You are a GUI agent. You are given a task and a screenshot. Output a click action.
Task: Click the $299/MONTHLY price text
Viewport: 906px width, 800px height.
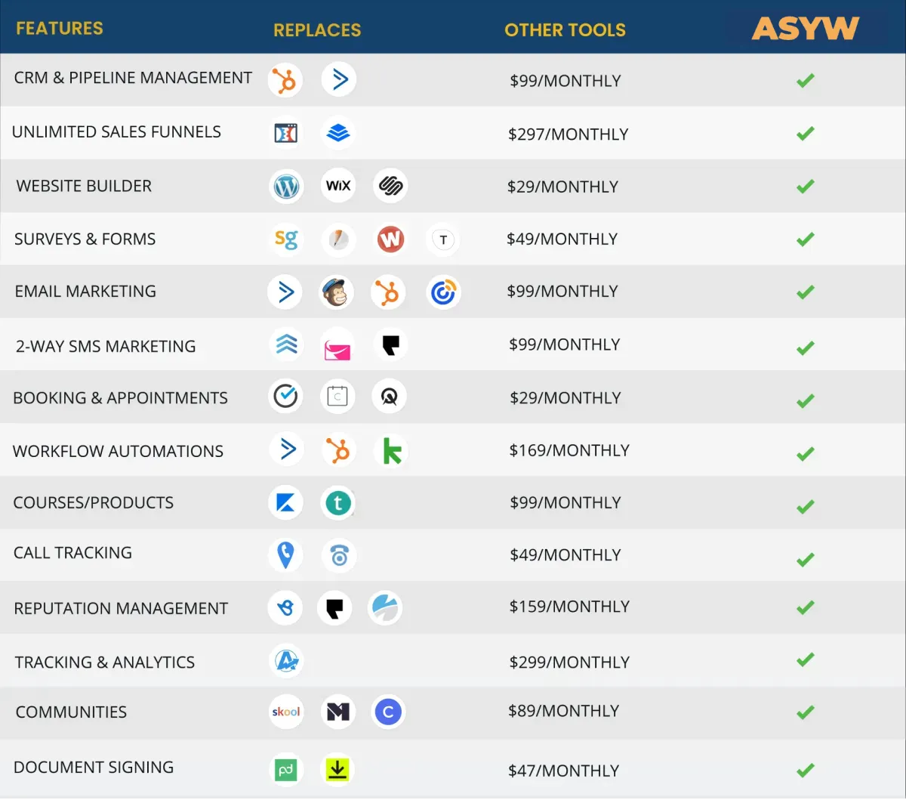[569, 663]
